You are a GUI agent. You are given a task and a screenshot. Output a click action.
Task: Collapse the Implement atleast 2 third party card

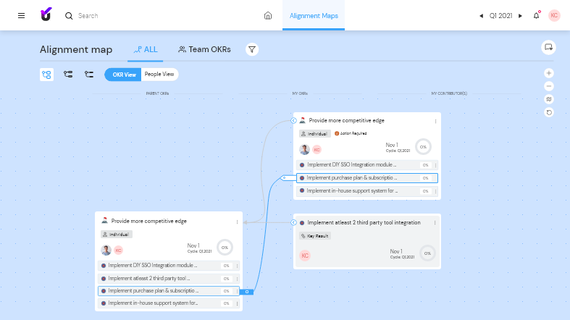click(x=293, y=222)
